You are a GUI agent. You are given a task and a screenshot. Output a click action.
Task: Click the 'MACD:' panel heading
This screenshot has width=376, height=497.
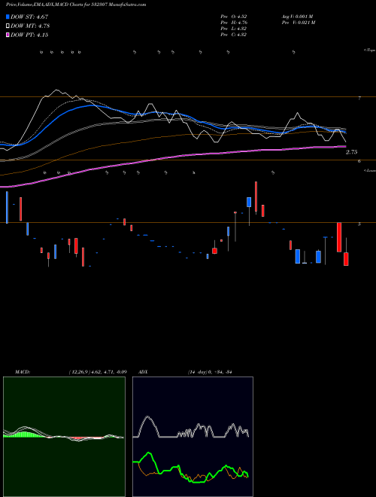pyautogui.click(x=23, y=372)
